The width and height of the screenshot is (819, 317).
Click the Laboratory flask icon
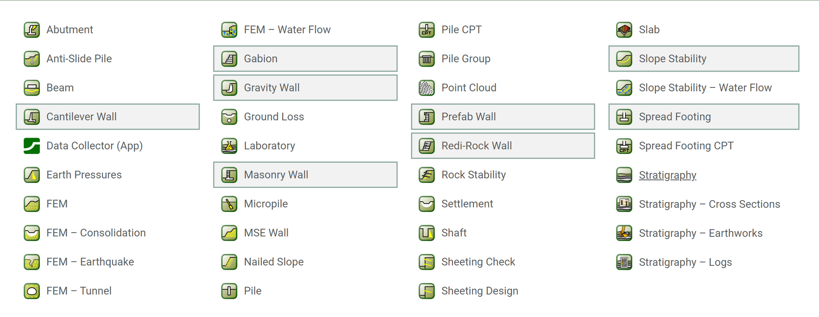[x=229, y=146]
